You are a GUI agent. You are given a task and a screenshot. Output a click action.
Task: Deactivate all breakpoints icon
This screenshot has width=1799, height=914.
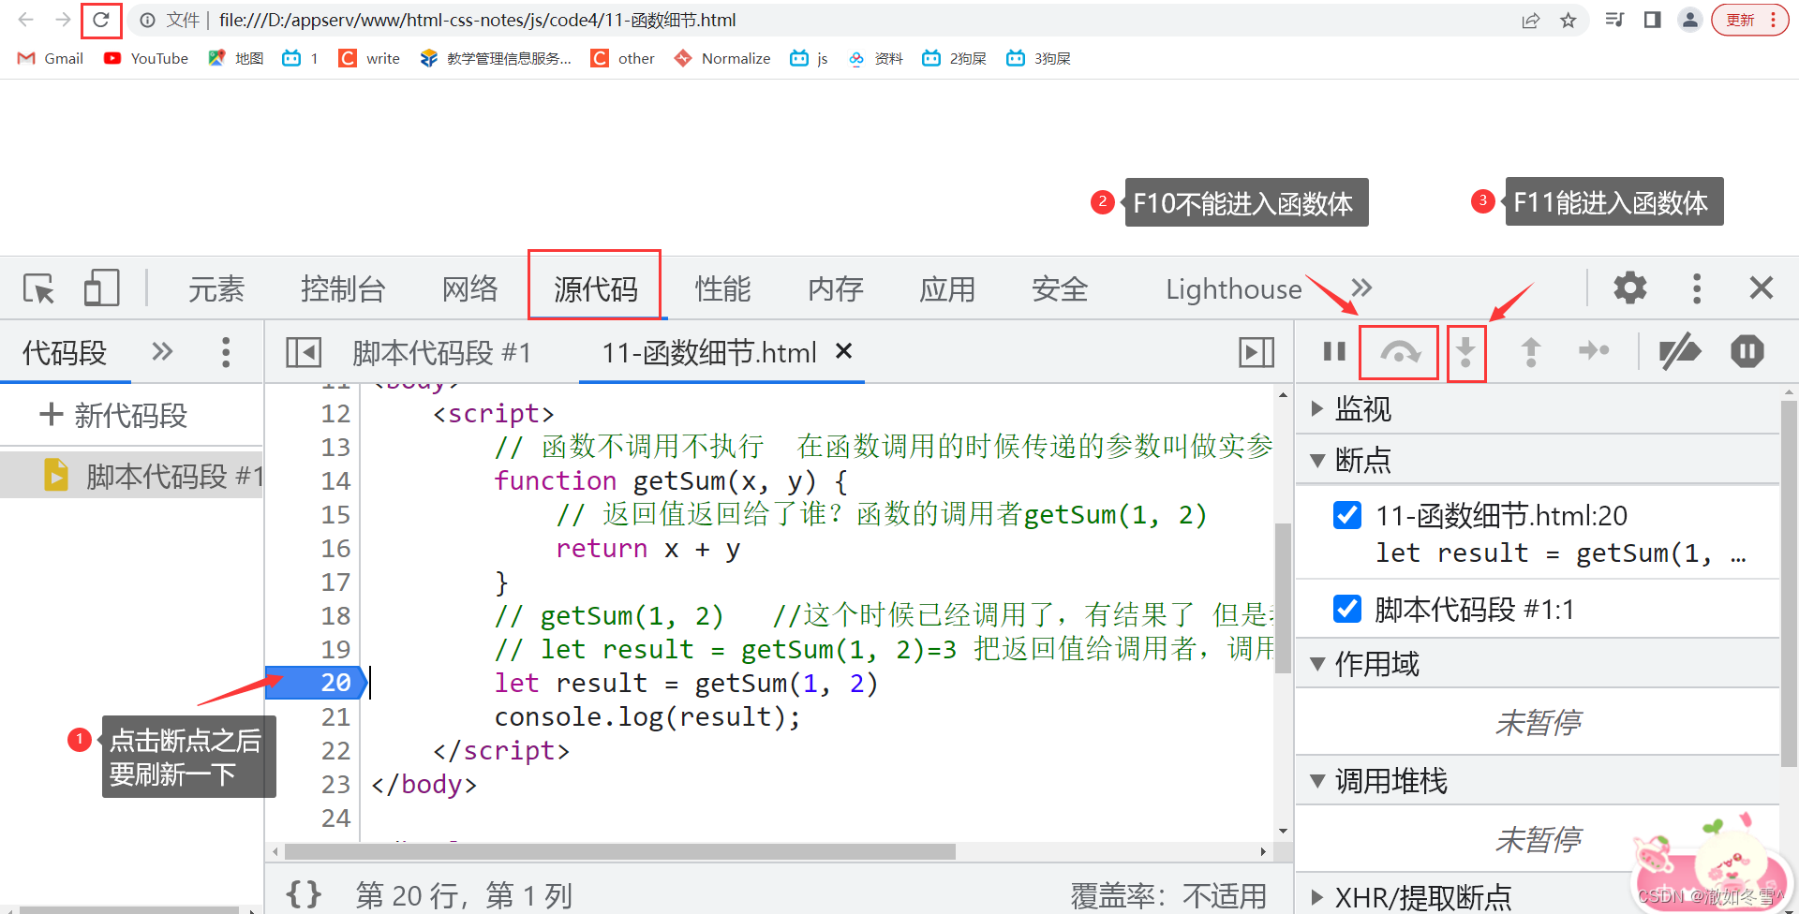pos(1680,352)
